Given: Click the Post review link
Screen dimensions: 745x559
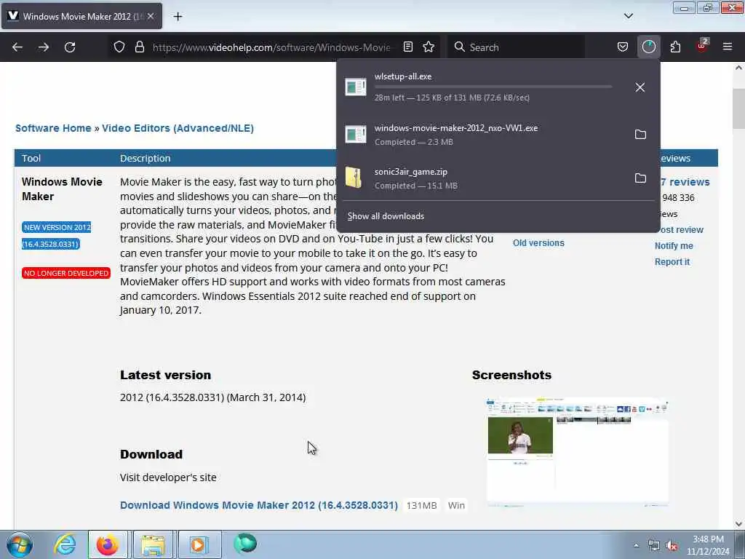Looking at the screenshot, I should [680, 230].
